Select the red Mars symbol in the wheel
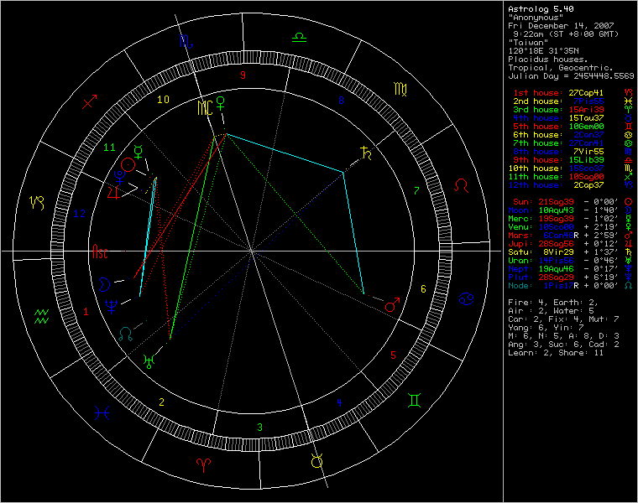Screen dimensions: 638x503 tap(392, 304)
